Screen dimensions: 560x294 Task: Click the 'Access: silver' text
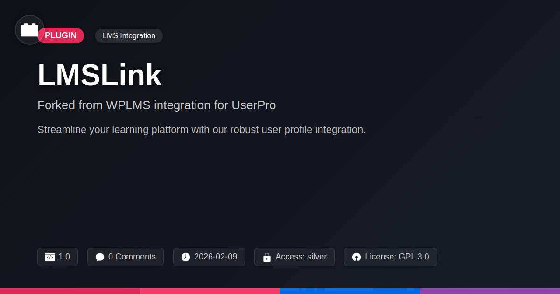point(301,257)
